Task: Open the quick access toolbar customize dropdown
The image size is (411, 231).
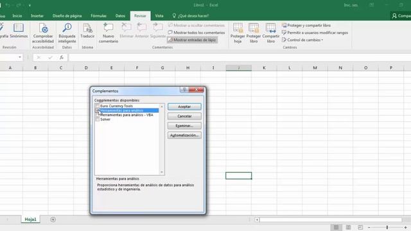Action: (30, 5)
